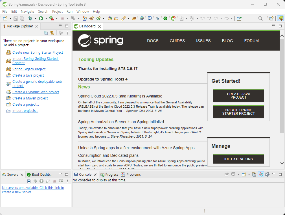
Task: Click the green Run button in the toolbar
Action: pyautogui.click(x=41, y=18)
